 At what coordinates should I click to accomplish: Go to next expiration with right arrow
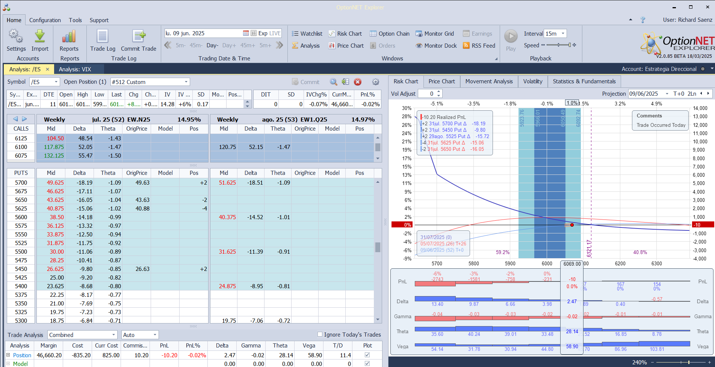[x=24, y=119]
